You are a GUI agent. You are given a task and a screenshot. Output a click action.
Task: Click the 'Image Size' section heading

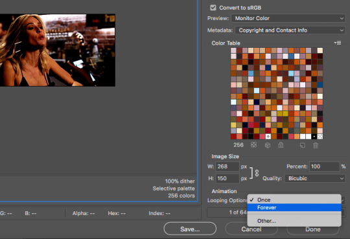(225, 156)
